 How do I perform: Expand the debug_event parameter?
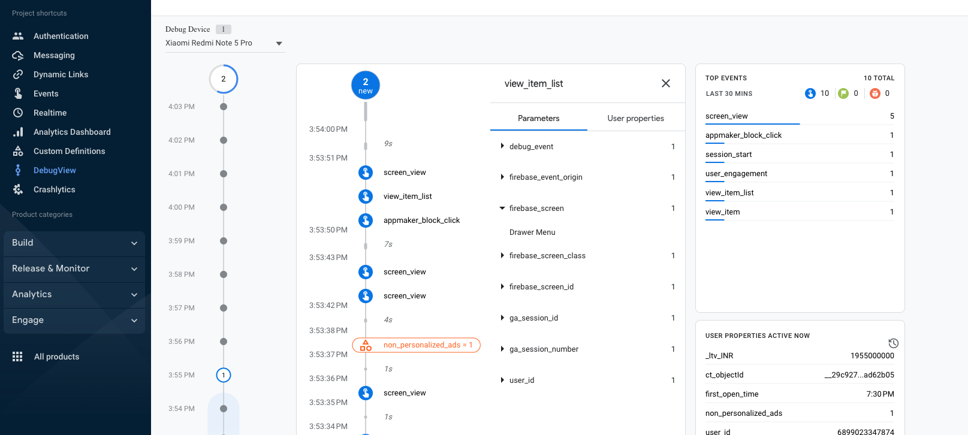coord(502,146)
